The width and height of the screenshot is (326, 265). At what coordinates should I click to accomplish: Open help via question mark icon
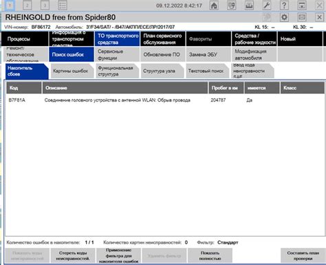[284, 5]
